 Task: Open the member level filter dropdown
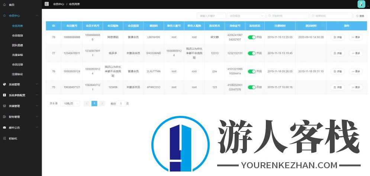[246, 16]
